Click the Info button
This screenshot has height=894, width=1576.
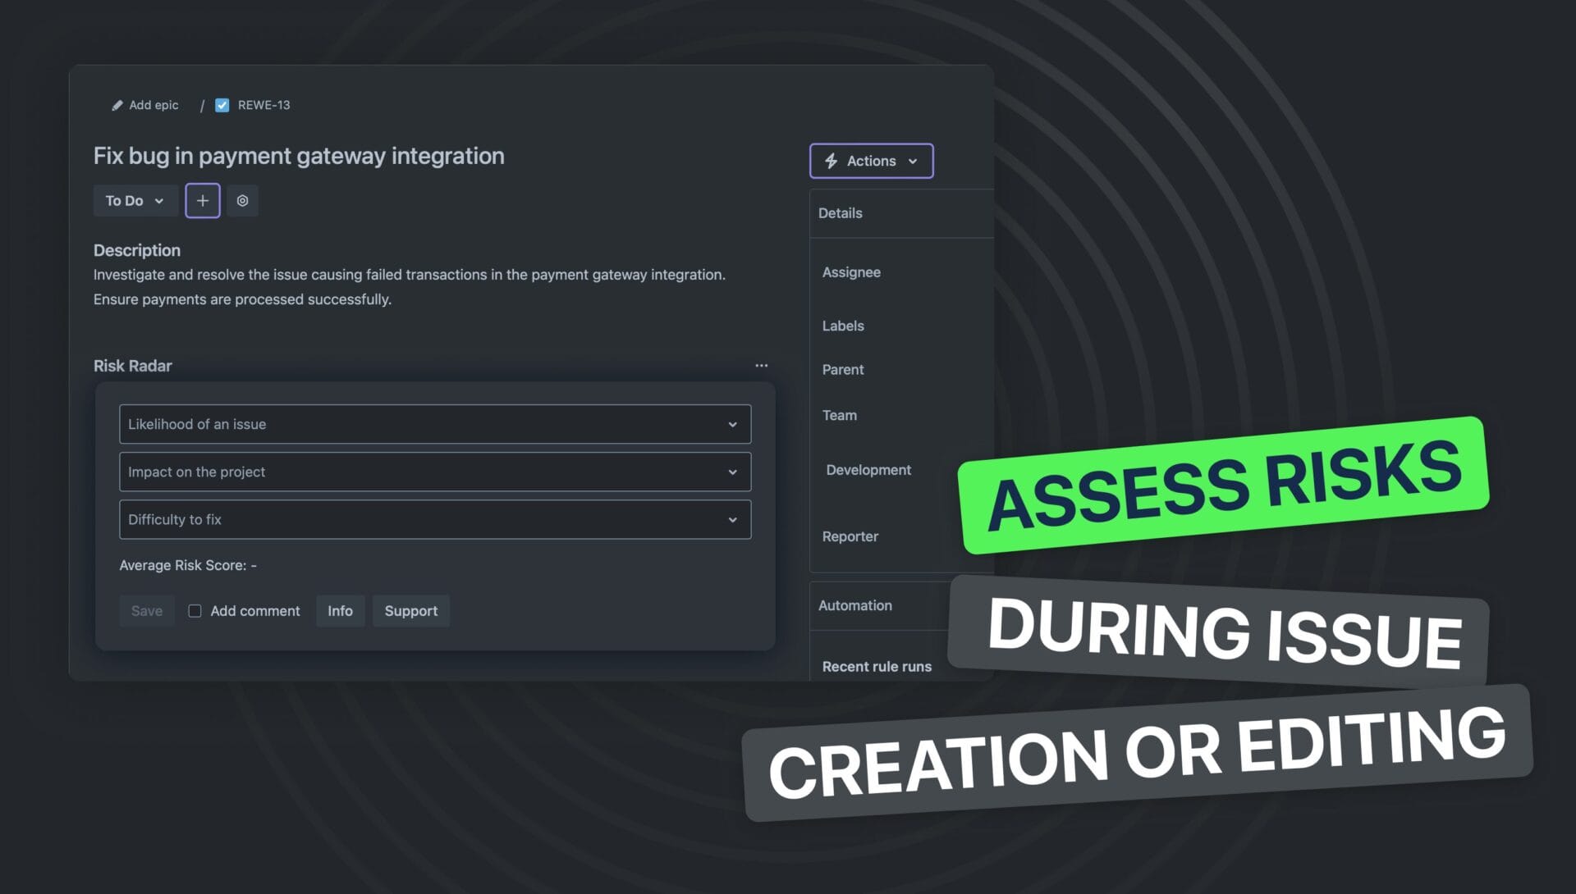340,611
